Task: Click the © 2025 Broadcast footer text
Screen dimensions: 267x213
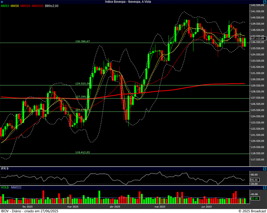Action: [x=253, y=211]
